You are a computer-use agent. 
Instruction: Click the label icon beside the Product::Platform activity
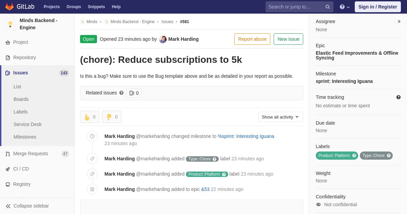pyautogui.click(x=92, y=174)
